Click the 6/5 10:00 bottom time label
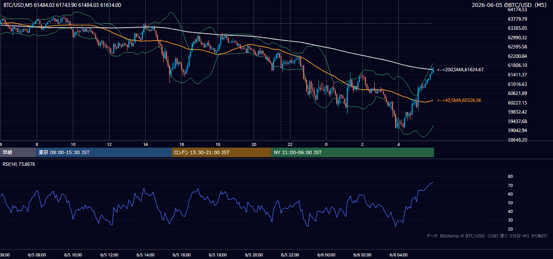This screenshot has width=553, height=259. (73, 255)
